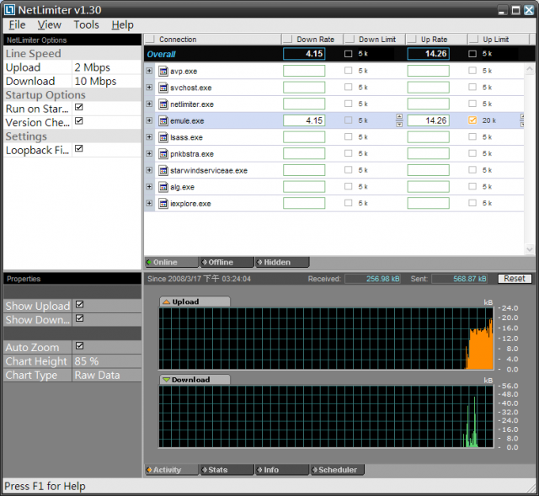Click scroll up arrow in connection list
The image size is (539, 496).
(530, 68)
